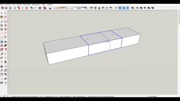Screen dimensions: 180x101
Task: Select the Look Around eye tool
Action: pyautogui.click(x=5, y=79)
